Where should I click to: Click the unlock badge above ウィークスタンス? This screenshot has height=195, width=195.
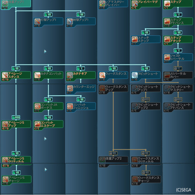click(x=113, y=68)
